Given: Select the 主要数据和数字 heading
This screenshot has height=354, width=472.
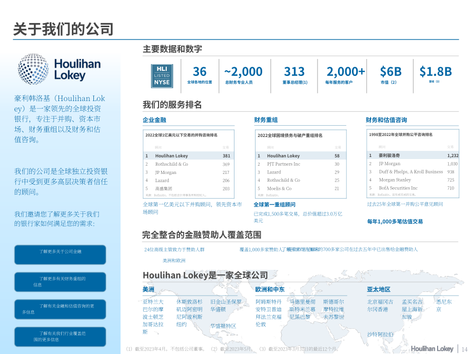Looking at the screenshot, I should click(x=172, y=49).
